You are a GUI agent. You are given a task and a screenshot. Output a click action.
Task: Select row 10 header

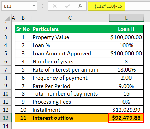click(6, 93)
